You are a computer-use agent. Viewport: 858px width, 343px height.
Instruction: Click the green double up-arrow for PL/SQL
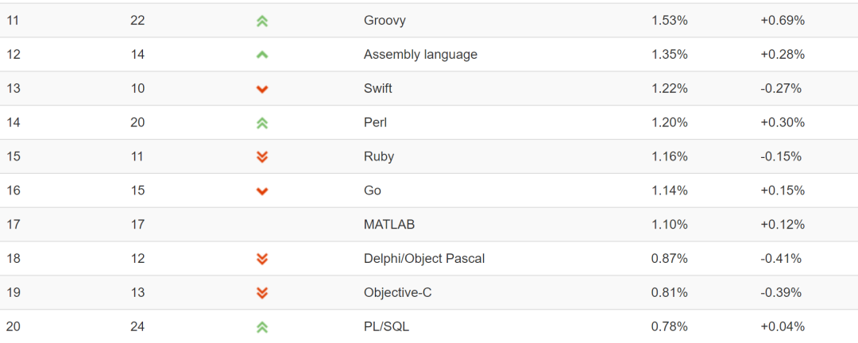(262, 327)
